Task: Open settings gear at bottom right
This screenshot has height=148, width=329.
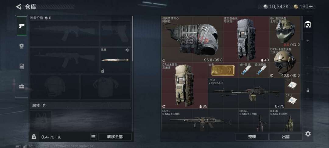Action: 308,134
